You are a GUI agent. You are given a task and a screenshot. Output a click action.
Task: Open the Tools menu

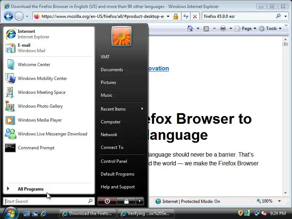[270, 28]
